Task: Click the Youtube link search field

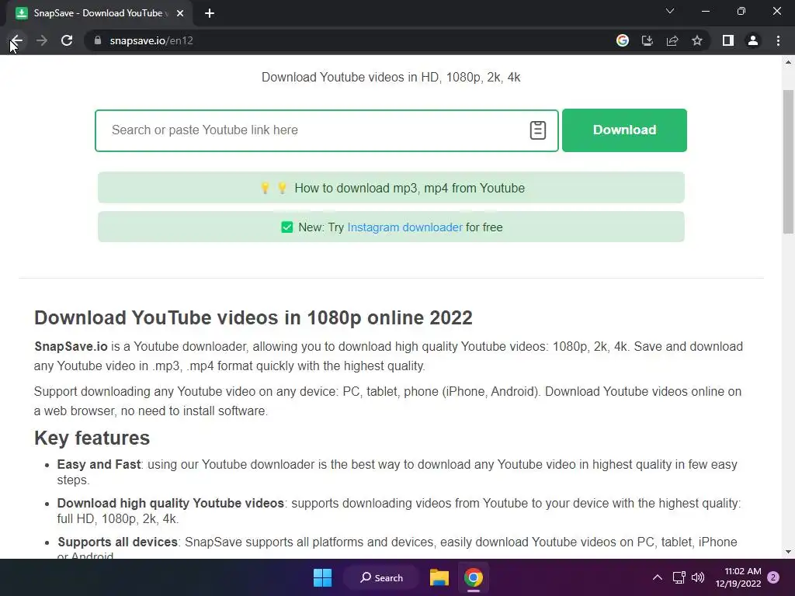Action: pyautogui.click(x=327, y=130)
